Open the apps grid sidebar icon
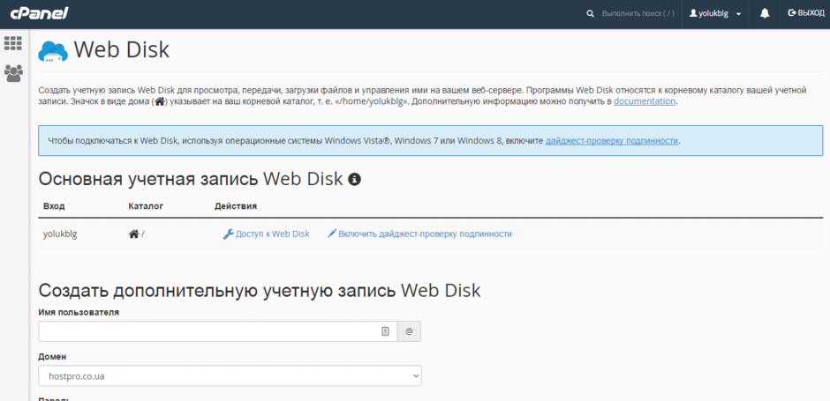 pos(13,43)
